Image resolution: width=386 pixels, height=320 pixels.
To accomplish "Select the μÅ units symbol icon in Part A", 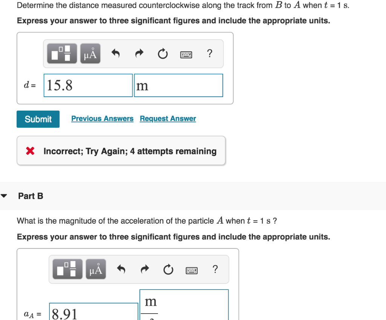I will point(90,53).
